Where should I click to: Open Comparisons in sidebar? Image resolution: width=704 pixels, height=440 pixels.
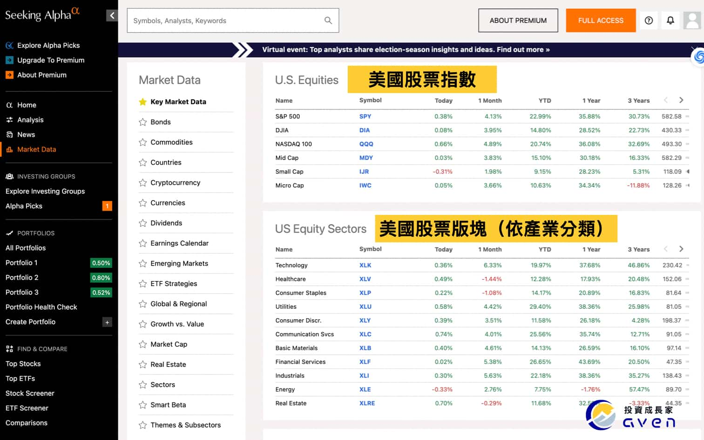click(x=27, y=423)
